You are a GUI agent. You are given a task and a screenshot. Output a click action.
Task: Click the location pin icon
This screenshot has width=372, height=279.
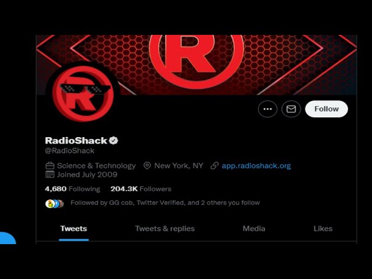pos(147,166)
